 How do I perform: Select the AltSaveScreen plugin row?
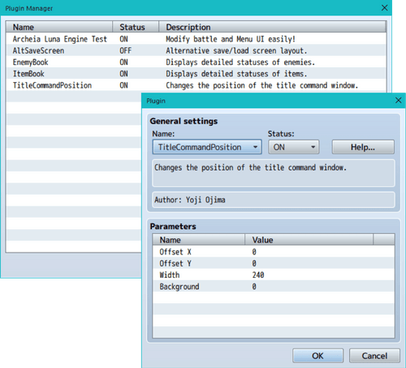tap(196, 50)
